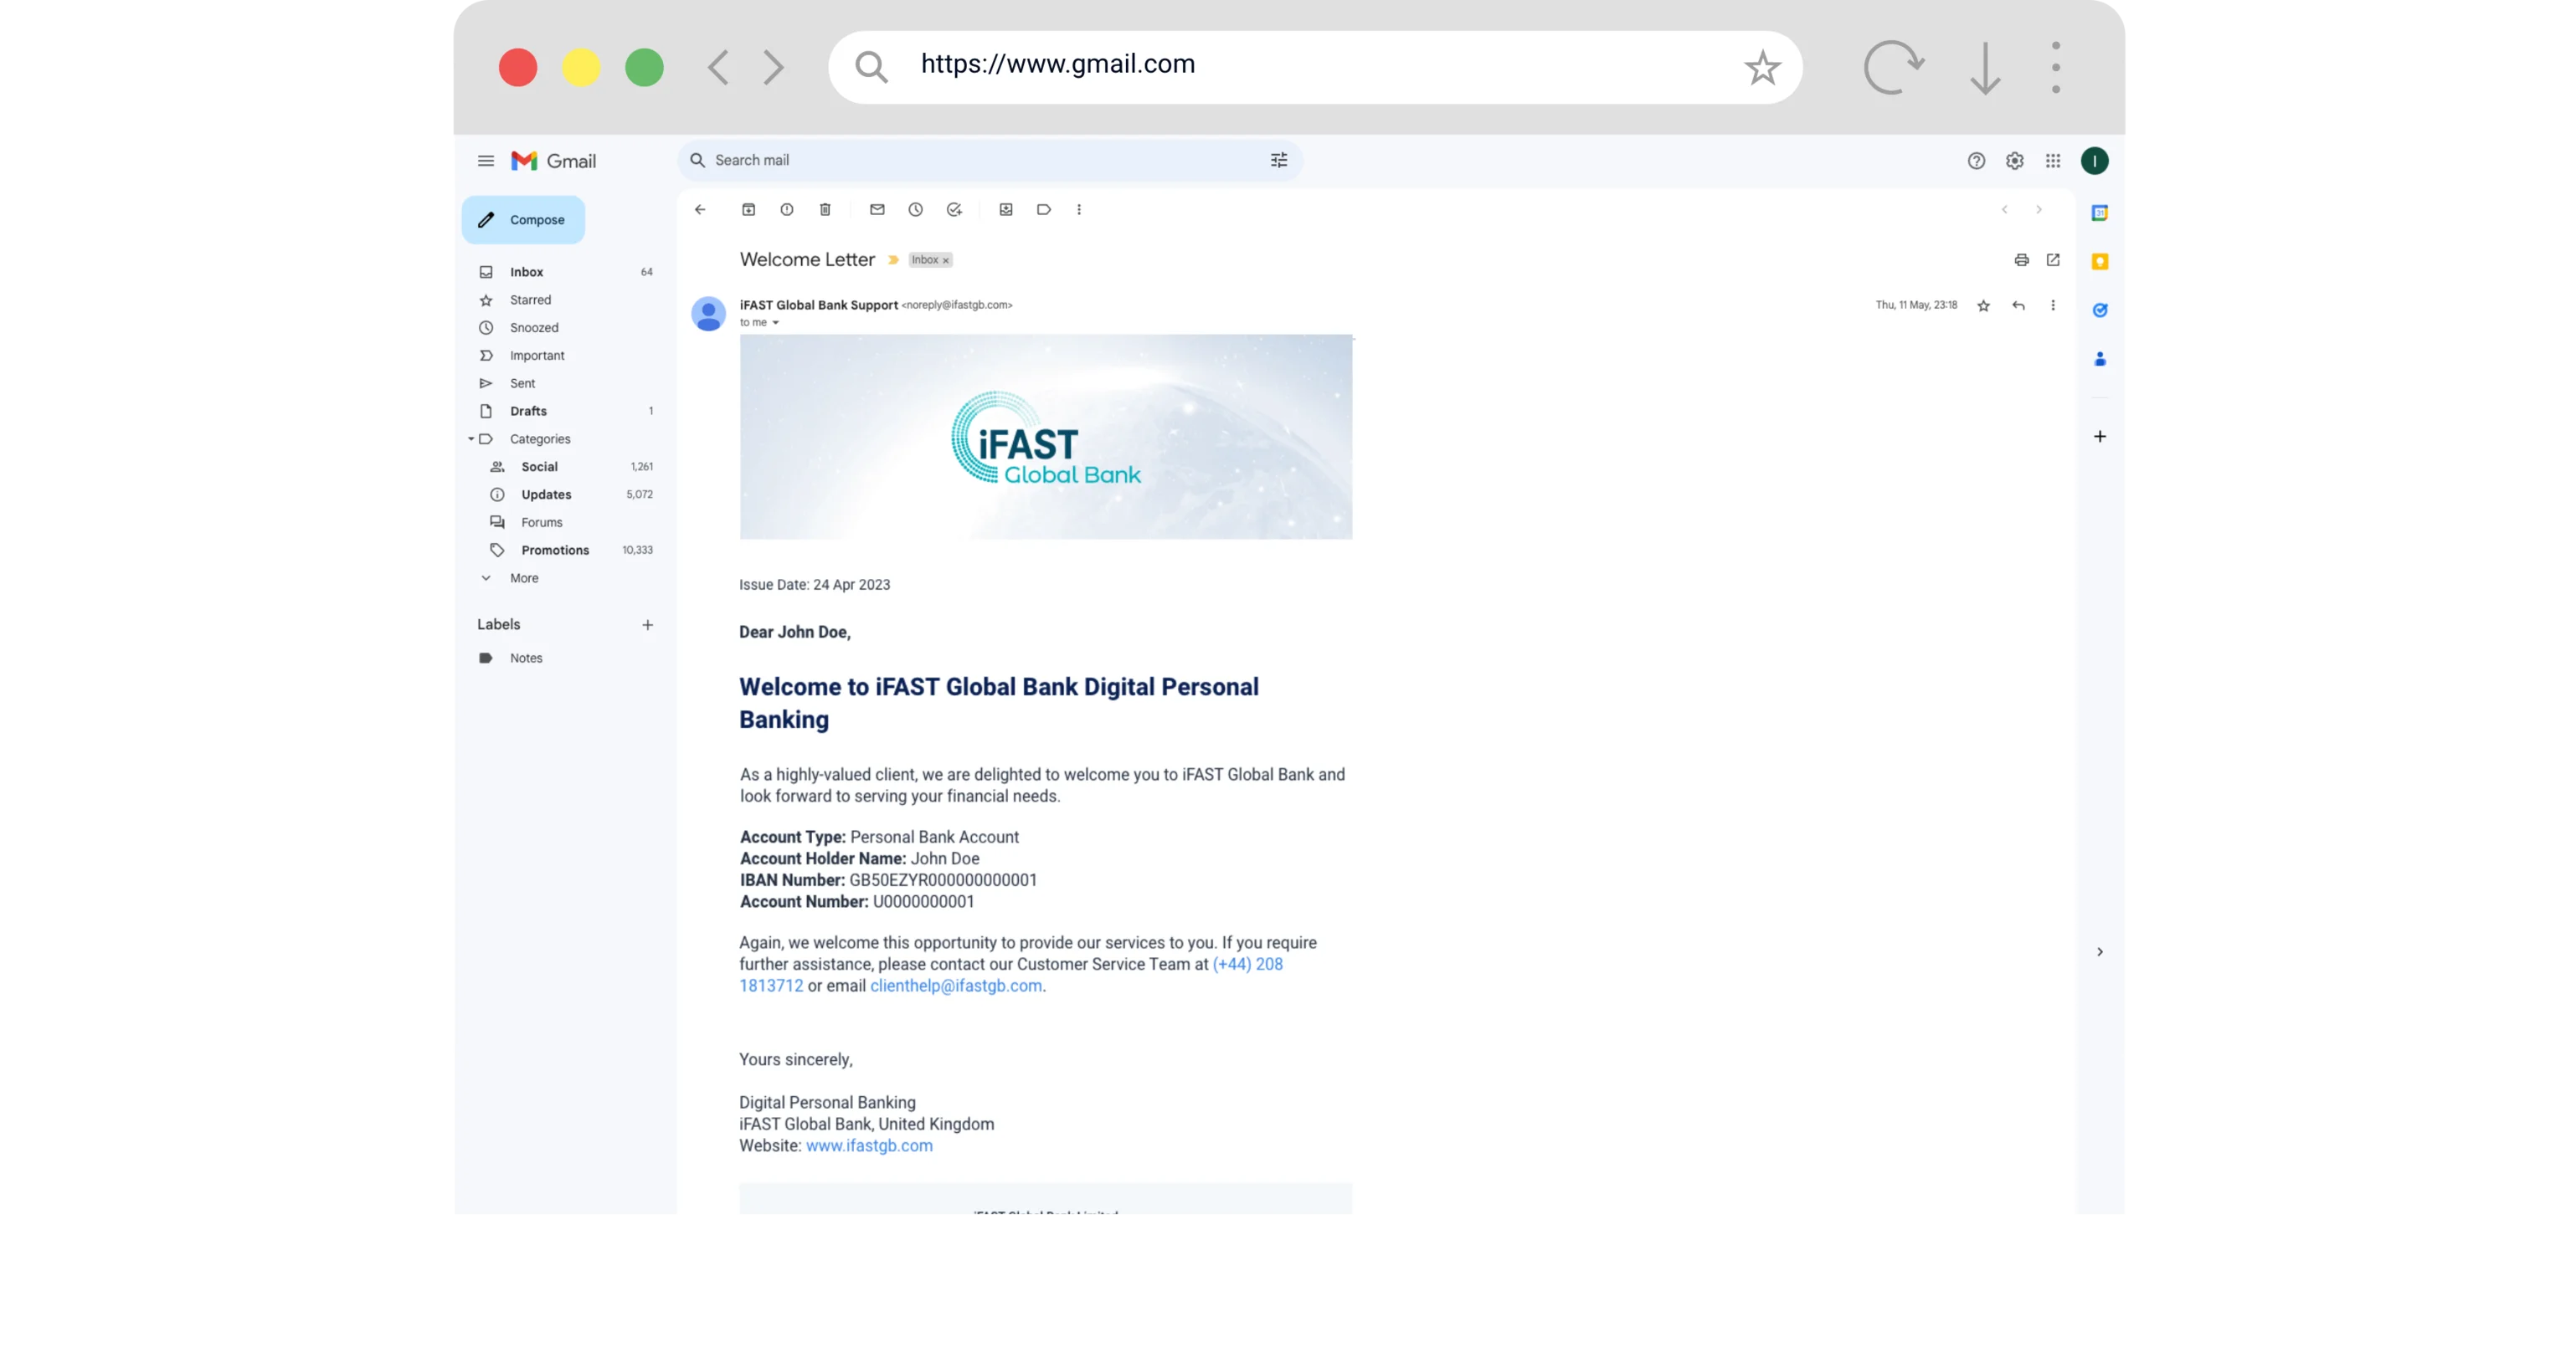Report spam with the exclamation icon
This screenshot has width=2576, height=1363.
[x=787, y=210]
